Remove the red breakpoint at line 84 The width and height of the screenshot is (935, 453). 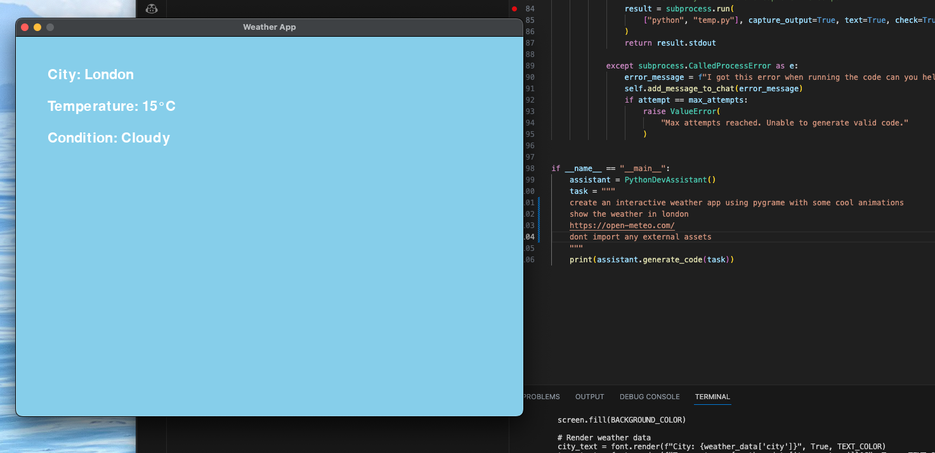[x=514, y=9]
